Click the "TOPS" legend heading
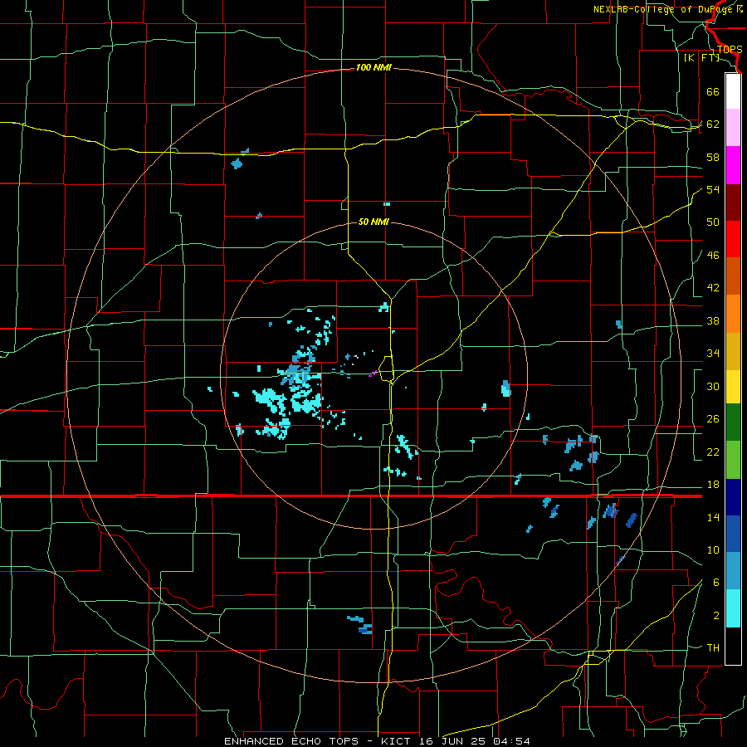Viewport: 747px width, 747px height. (x=730, y=49)
